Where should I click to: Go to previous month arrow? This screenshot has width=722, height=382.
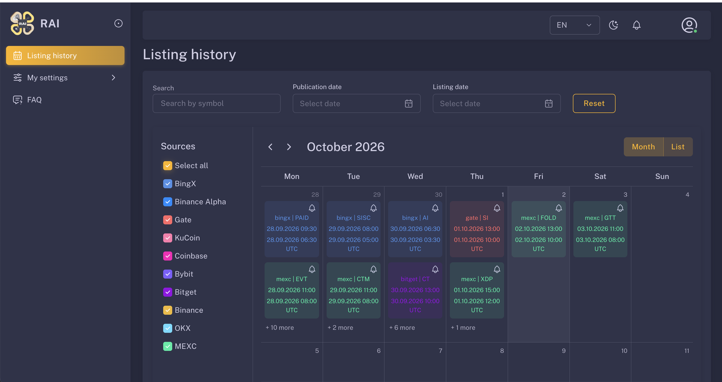270,147
